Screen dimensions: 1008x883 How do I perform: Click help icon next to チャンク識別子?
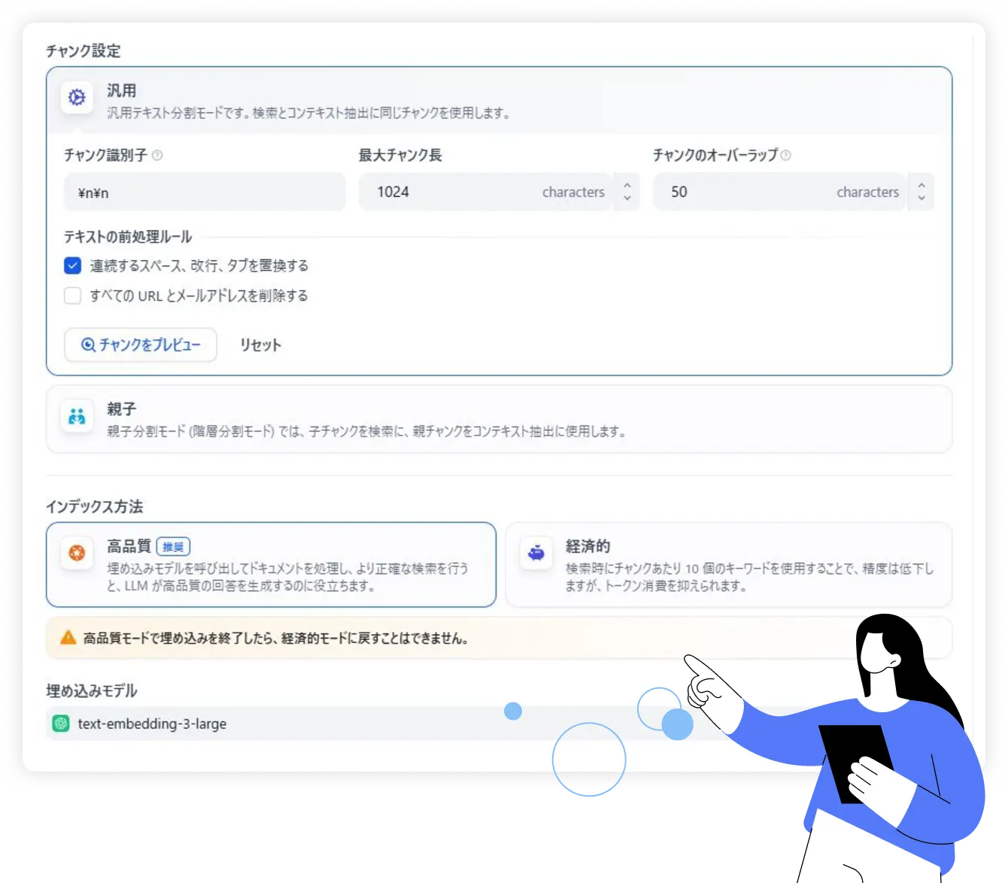tap(157, 156)
